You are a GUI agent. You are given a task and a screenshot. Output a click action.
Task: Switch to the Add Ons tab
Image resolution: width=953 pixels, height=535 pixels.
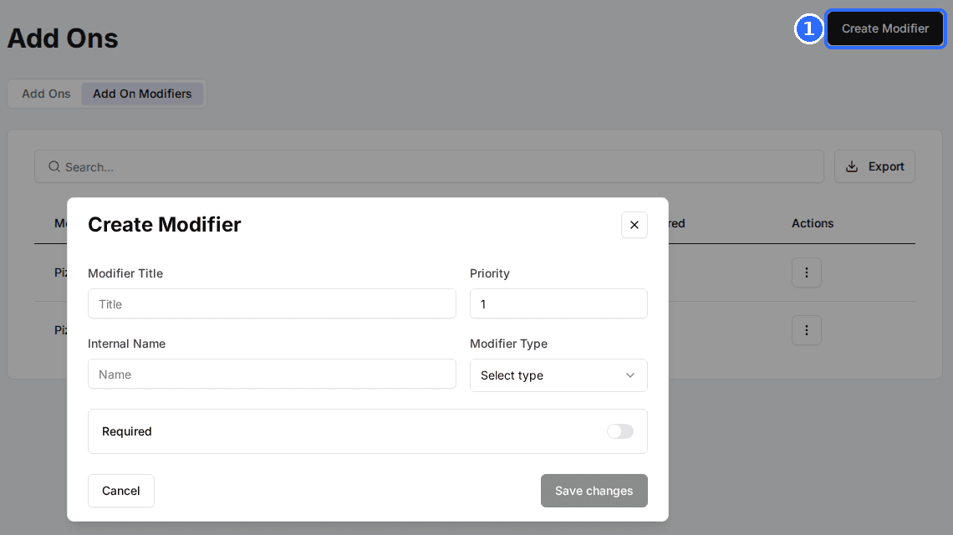click(x=46, y=94)
